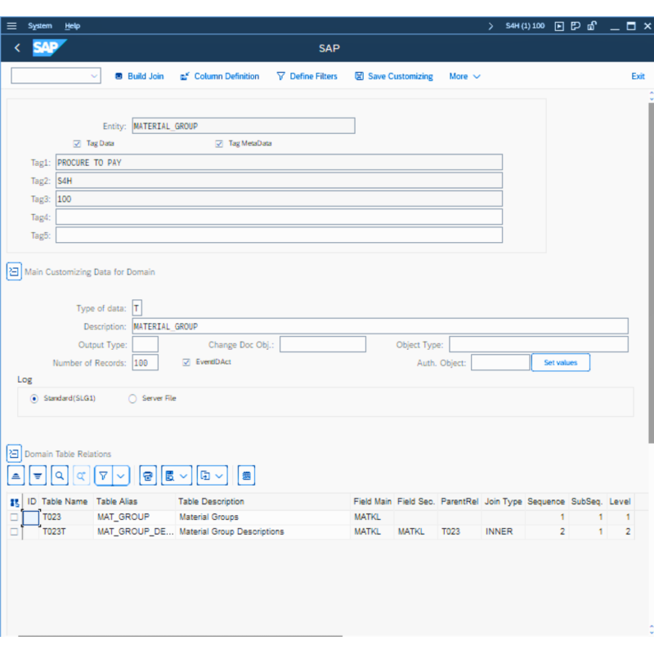Click the Set values button
Image resolution: width=654 pixels, height=654 pixels.
point(560,362)
